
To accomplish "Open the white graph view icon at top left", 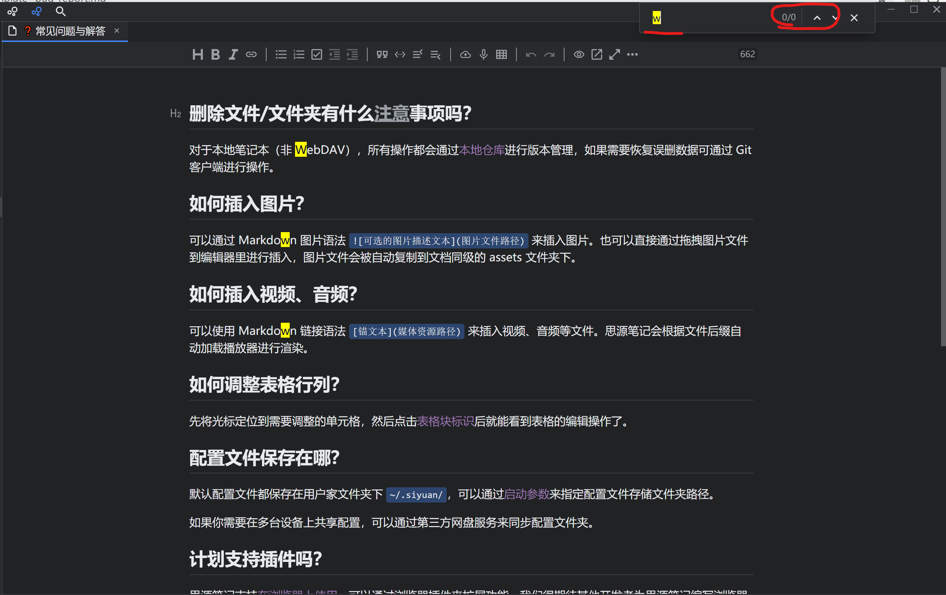I will click(12, 11).
